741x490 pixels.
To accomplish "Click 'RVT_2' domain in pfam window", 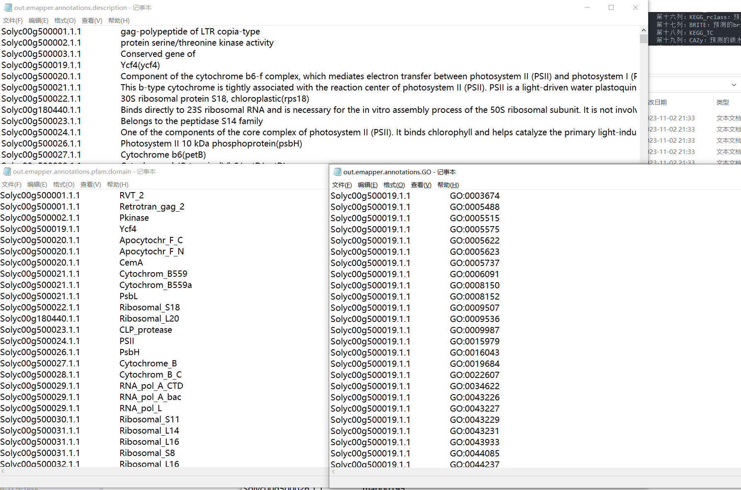I will coord(131,195).
